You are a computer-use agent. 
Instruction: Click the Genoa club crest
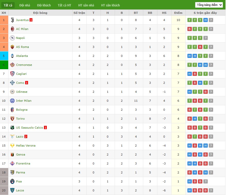click(x=12, y=155)
